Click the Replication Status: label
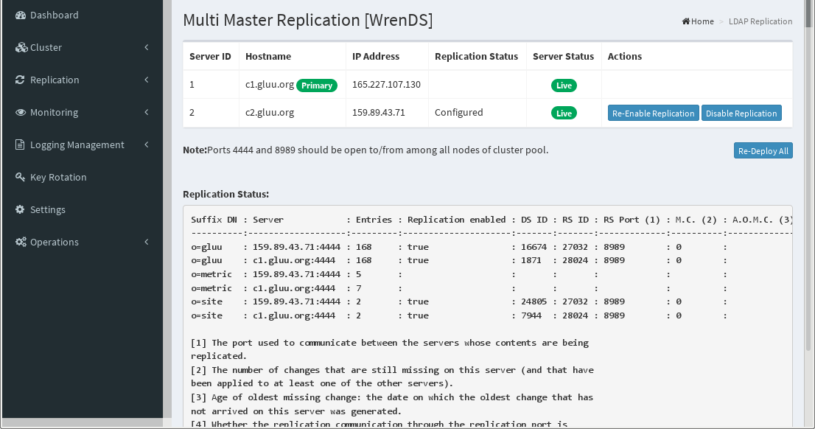 (x=226, y=194)
